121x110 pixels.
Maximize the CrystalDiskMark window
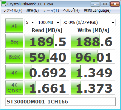point(105,4)
